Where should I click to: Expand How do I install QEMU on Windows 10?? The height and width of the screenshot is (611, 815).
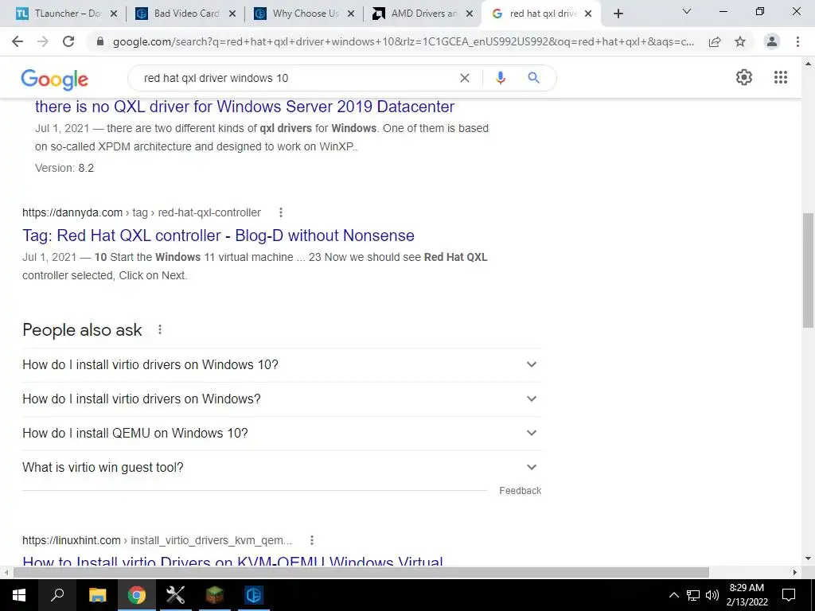[x=282, y=434]
